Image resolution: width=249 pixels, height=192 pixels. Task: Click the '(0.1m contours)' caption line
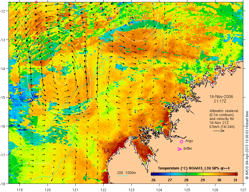tap(222, 115)
